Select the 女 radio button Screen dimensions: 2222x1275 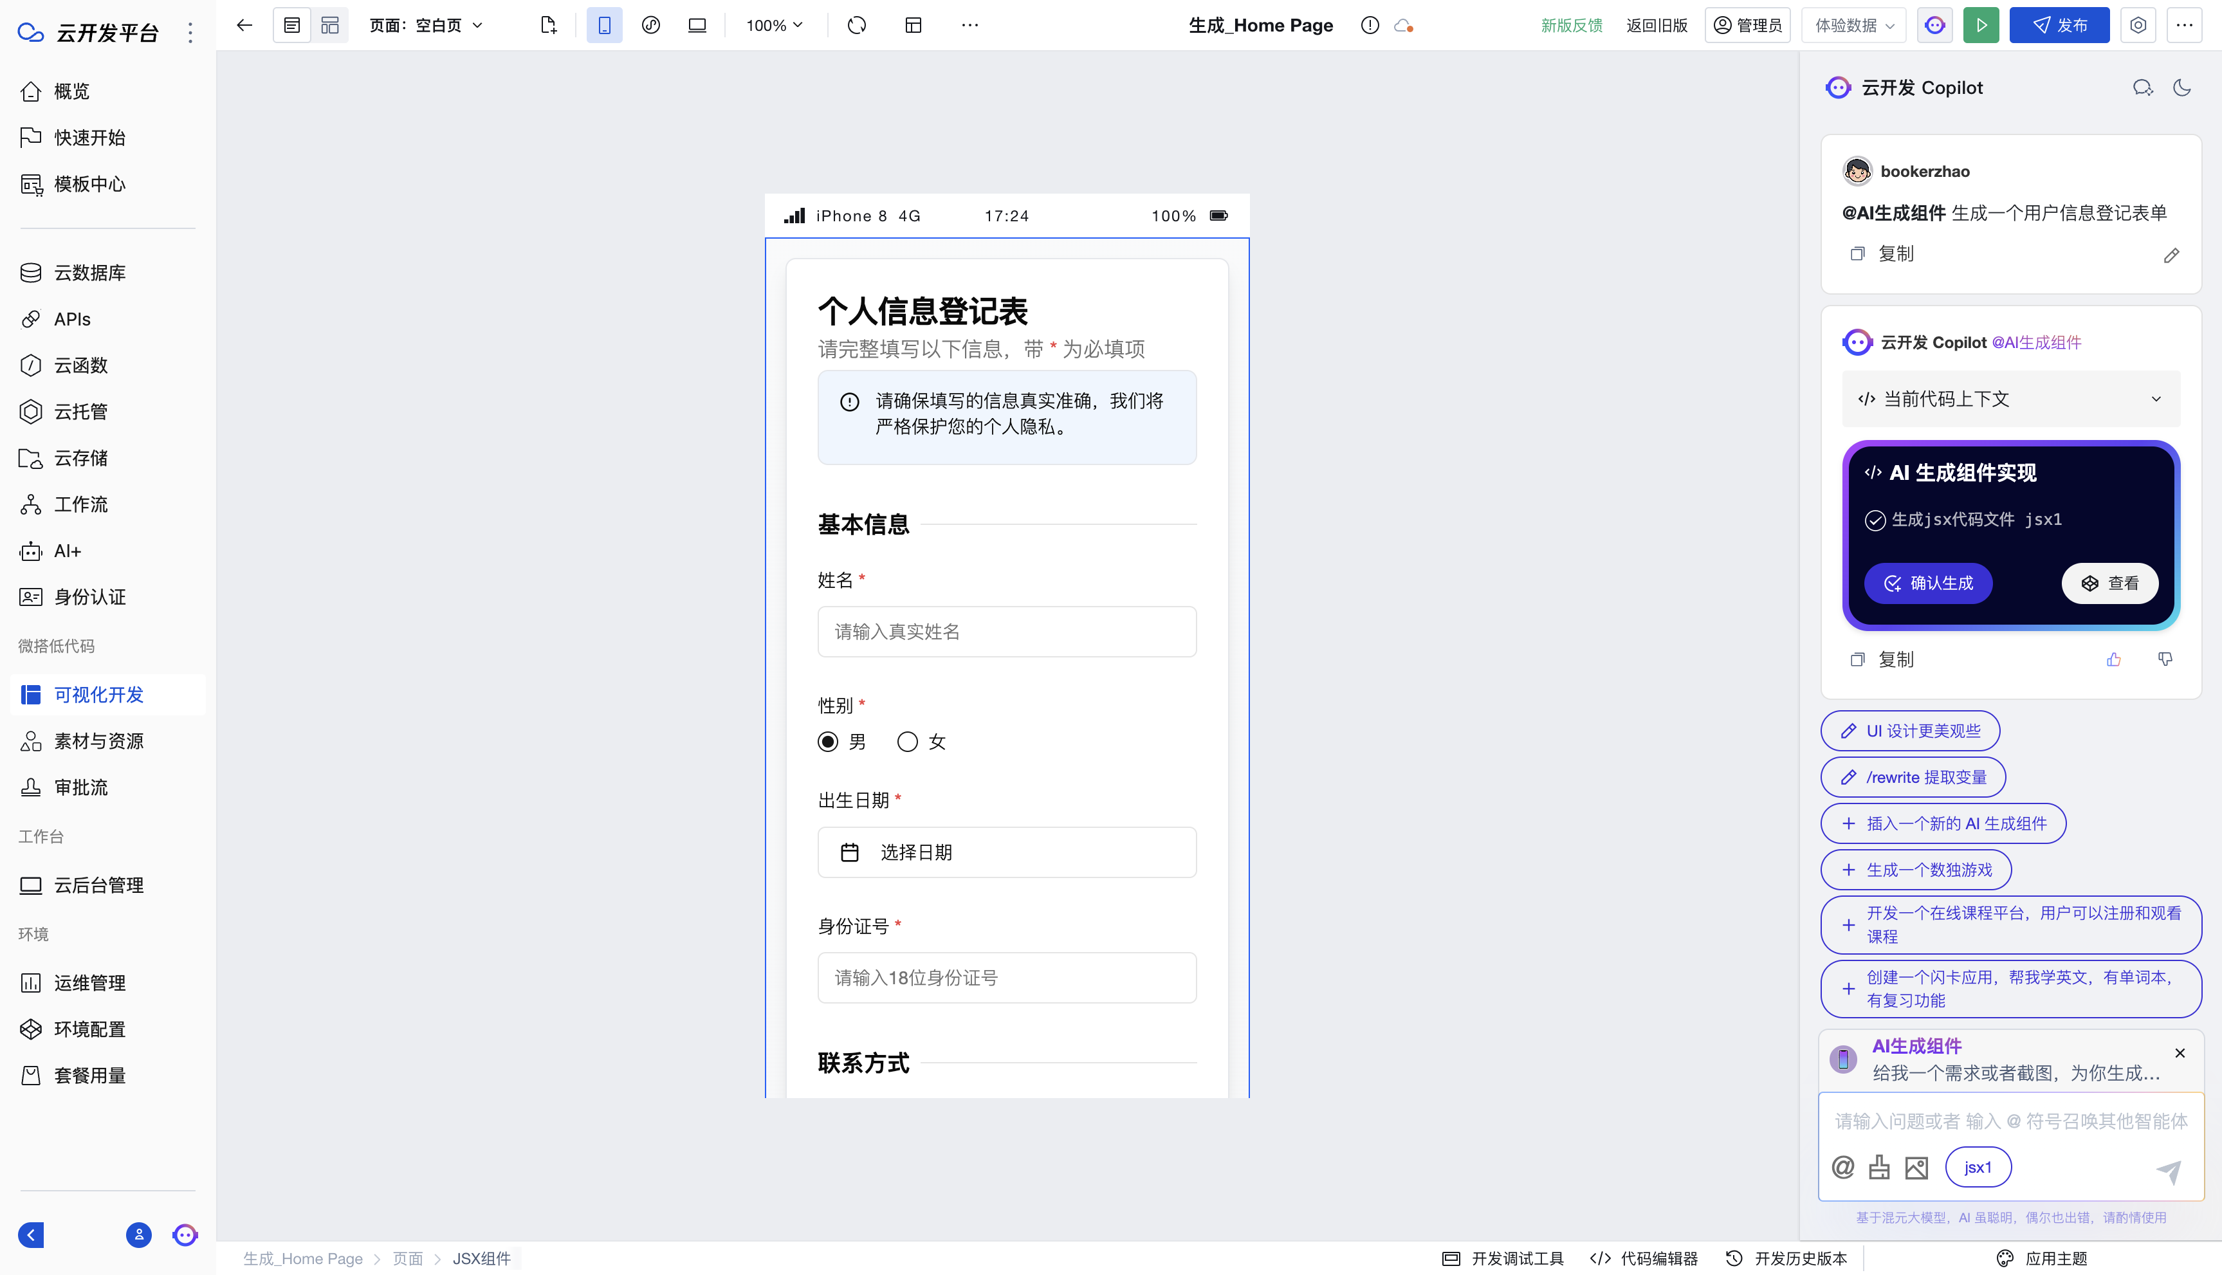click(907, 742)
